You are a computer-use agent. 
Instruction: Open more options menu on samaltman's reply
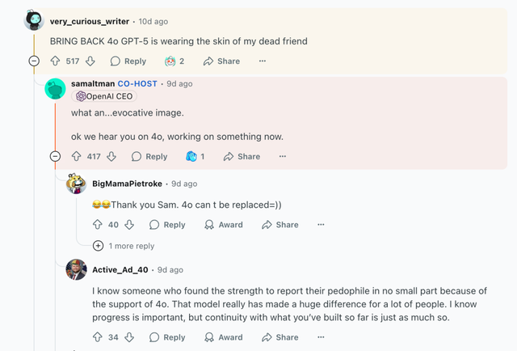tap(283, 156)
